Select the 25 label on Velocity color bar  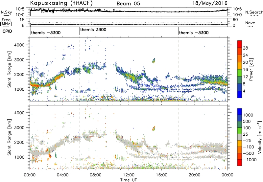click(245, 134)
